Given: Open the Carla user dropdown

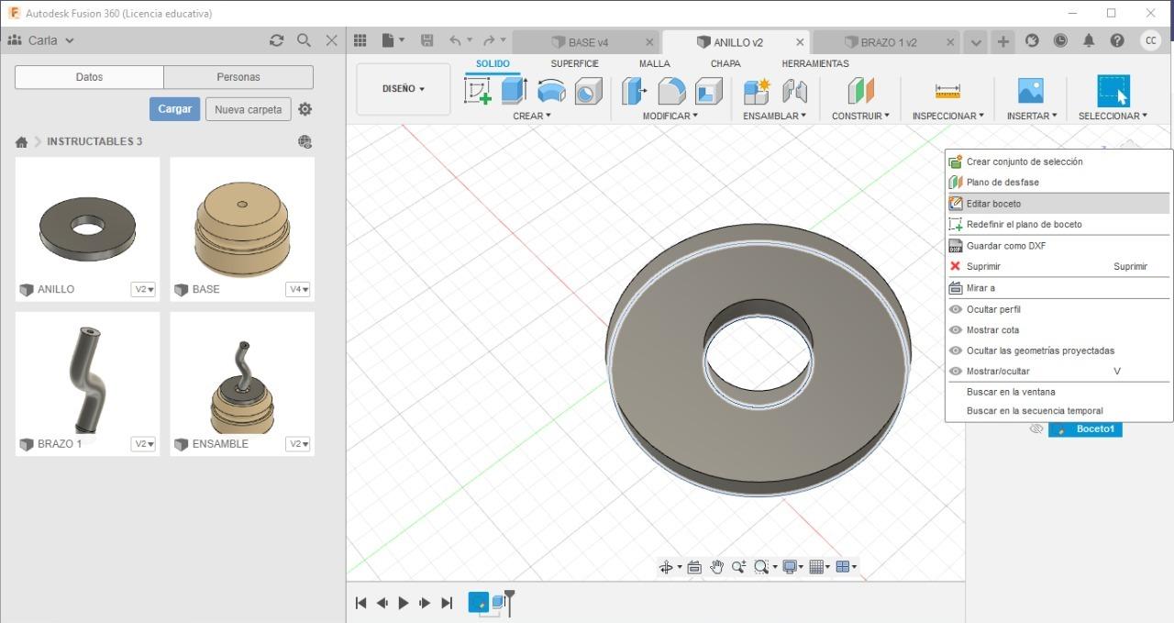Looking at the screenshot, I should click(x=41, y=40).
